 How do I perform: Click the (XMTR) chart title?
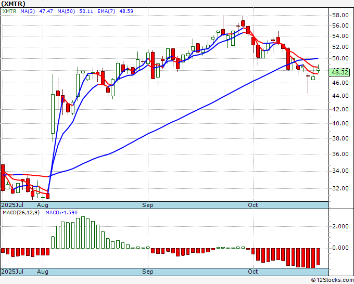tap(13, 4)
